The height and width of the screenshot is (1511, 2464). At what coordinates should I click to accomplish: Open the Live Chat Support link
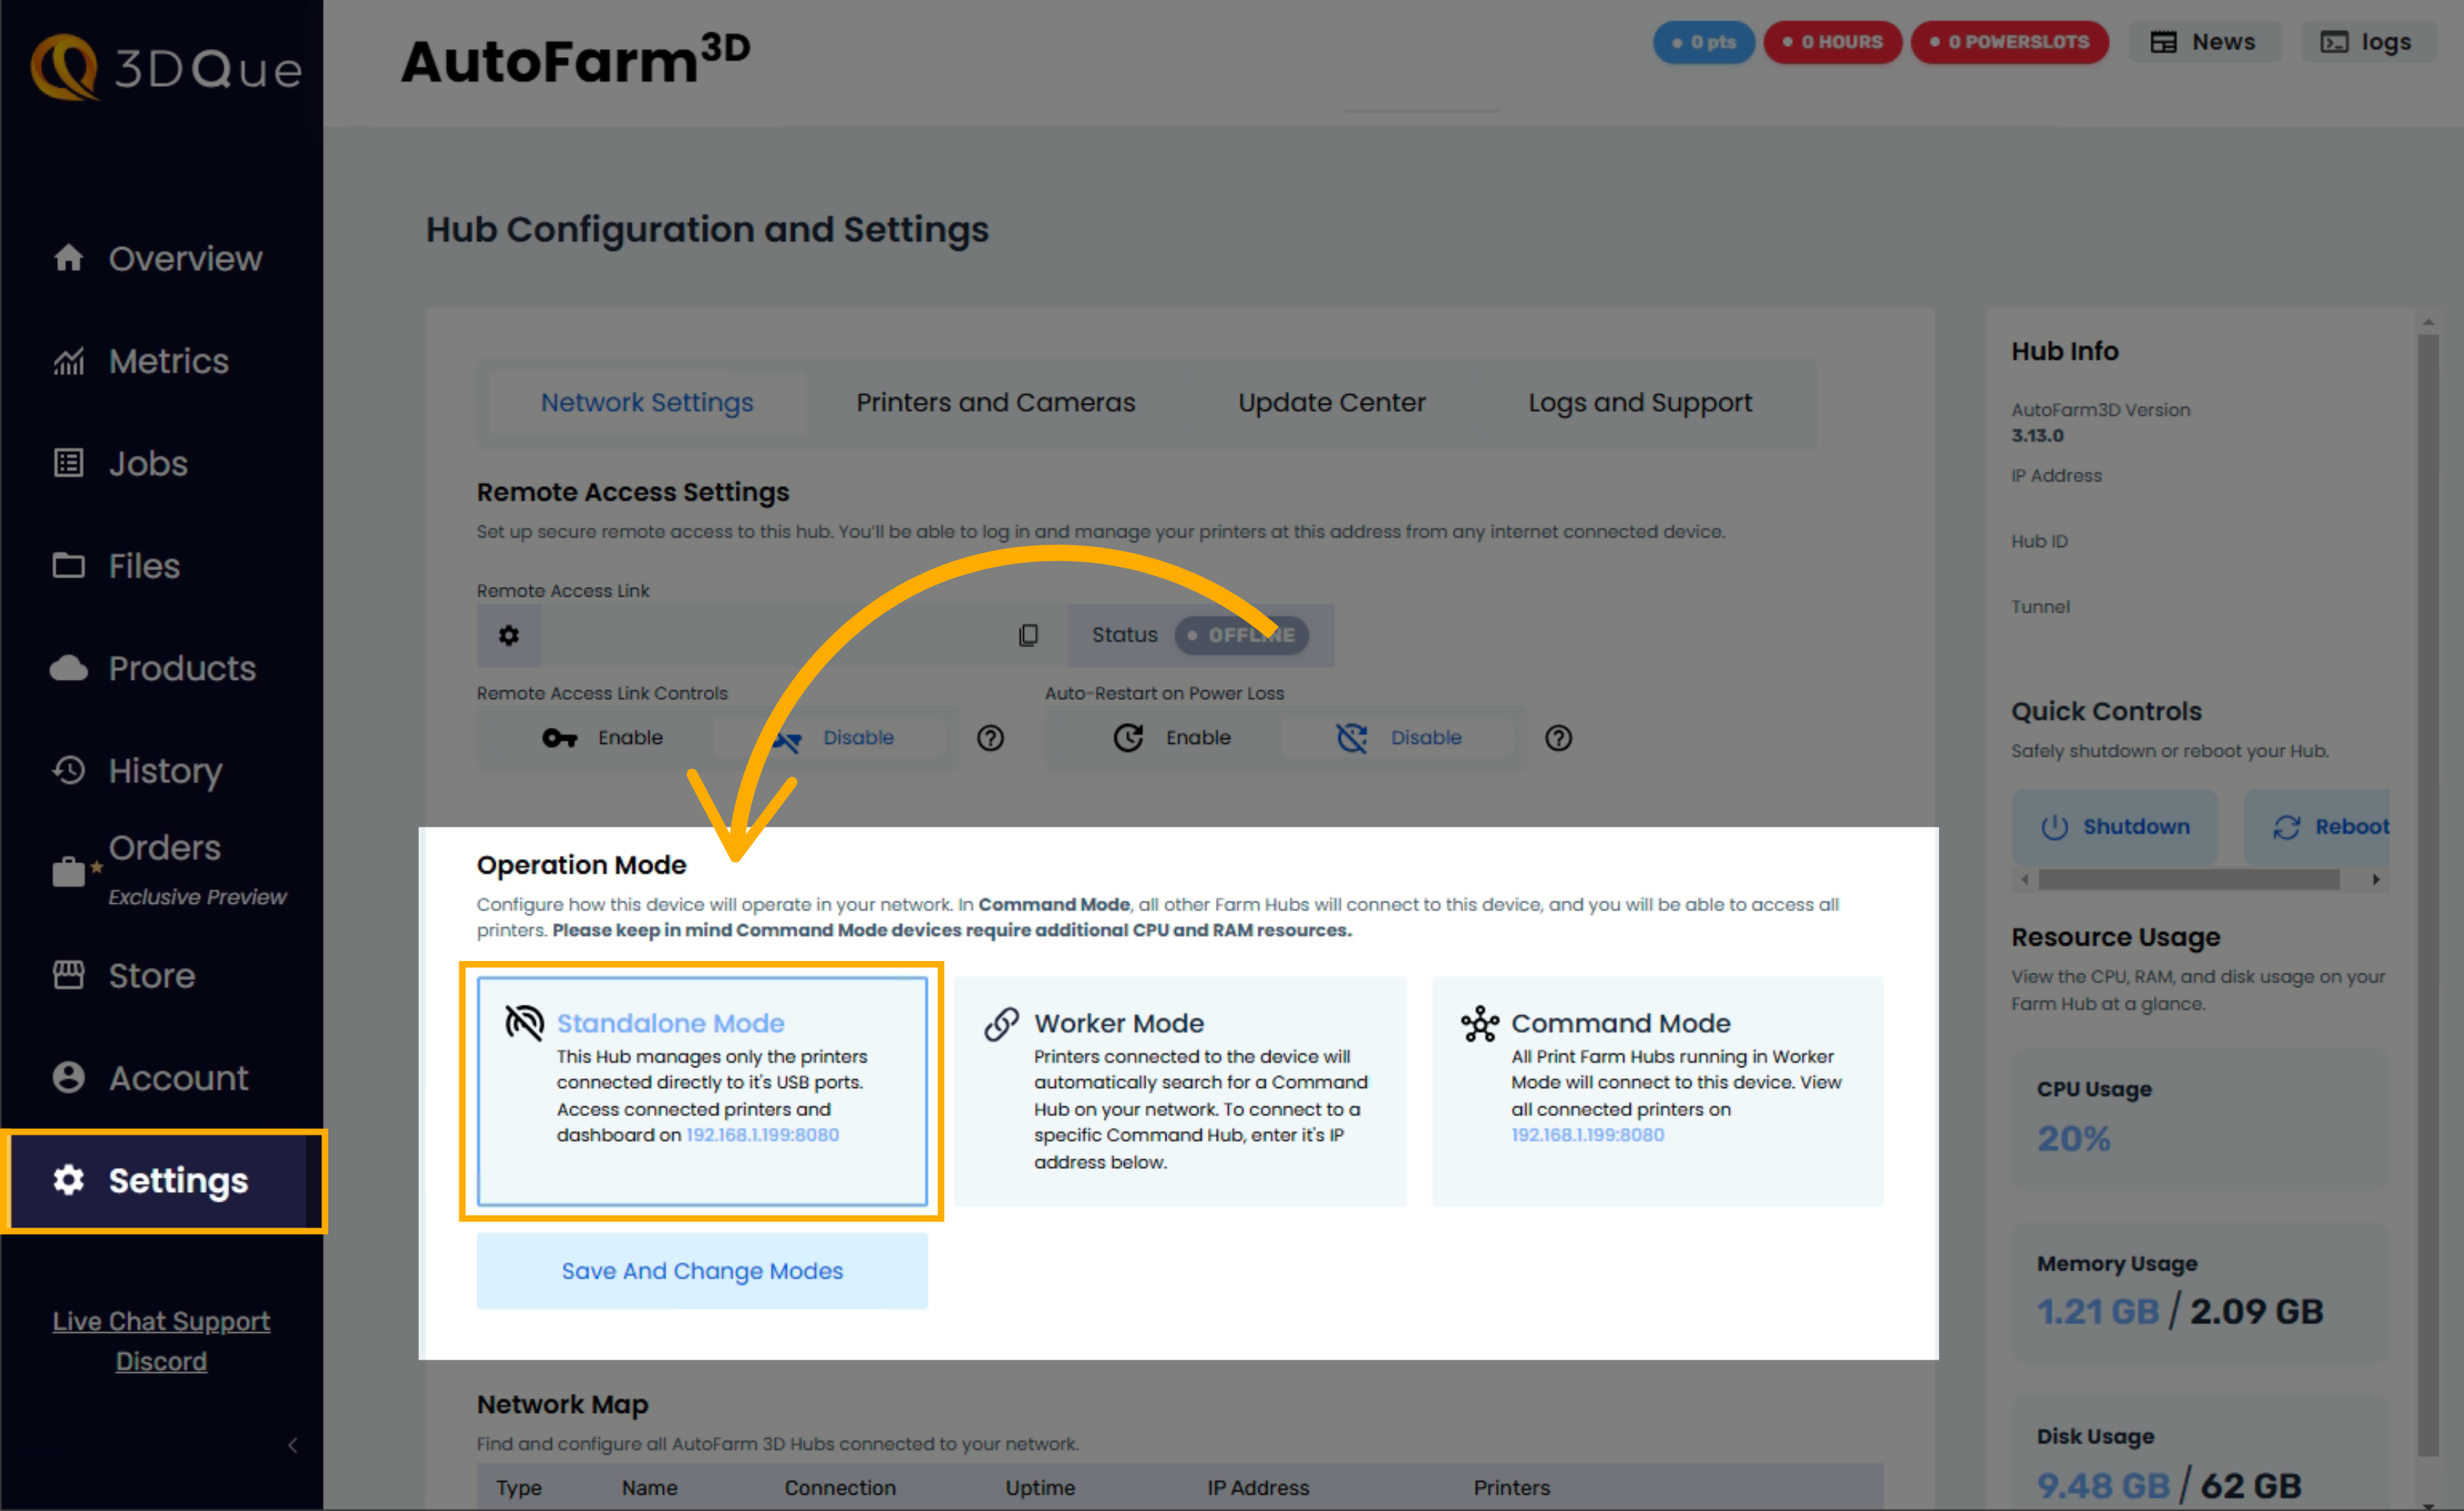coord(161,1320)
